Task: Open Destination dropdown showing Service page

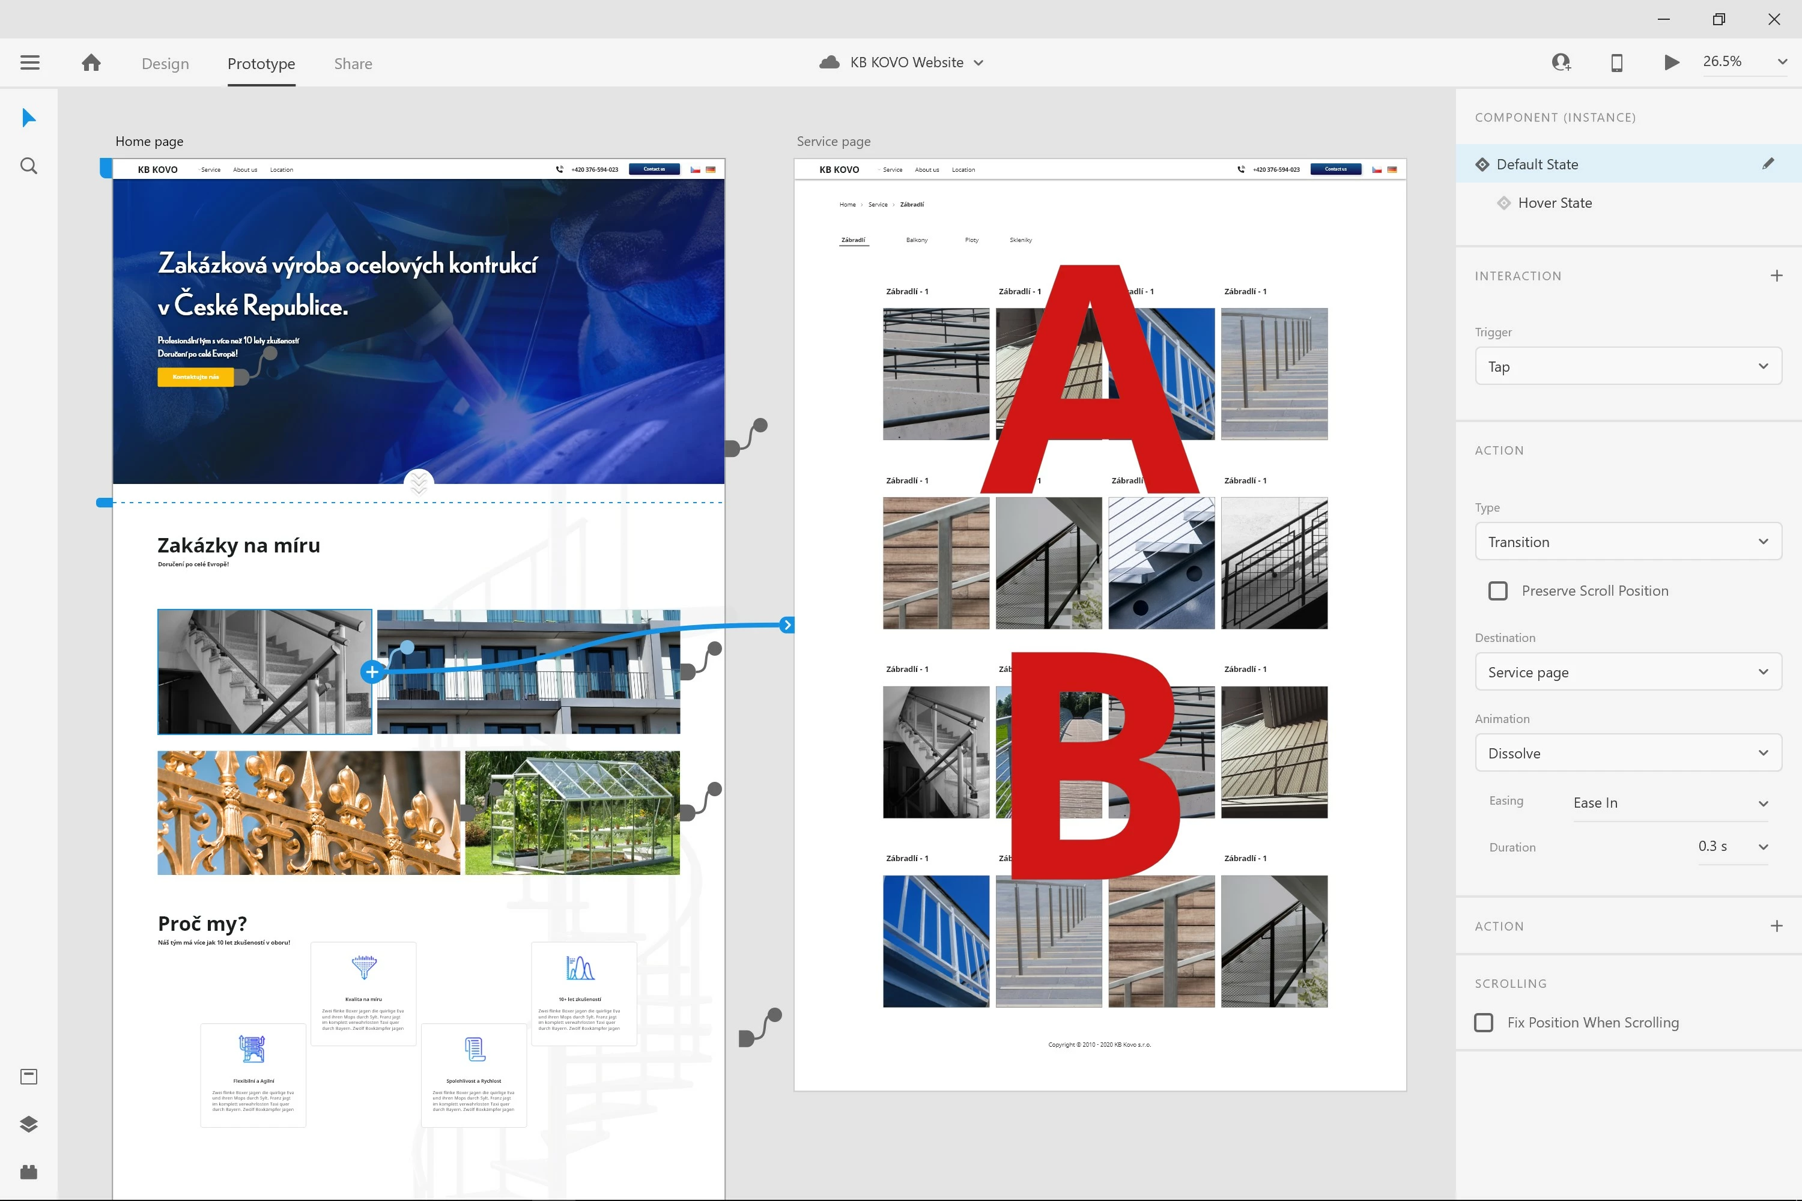Action: (1627, 672)
